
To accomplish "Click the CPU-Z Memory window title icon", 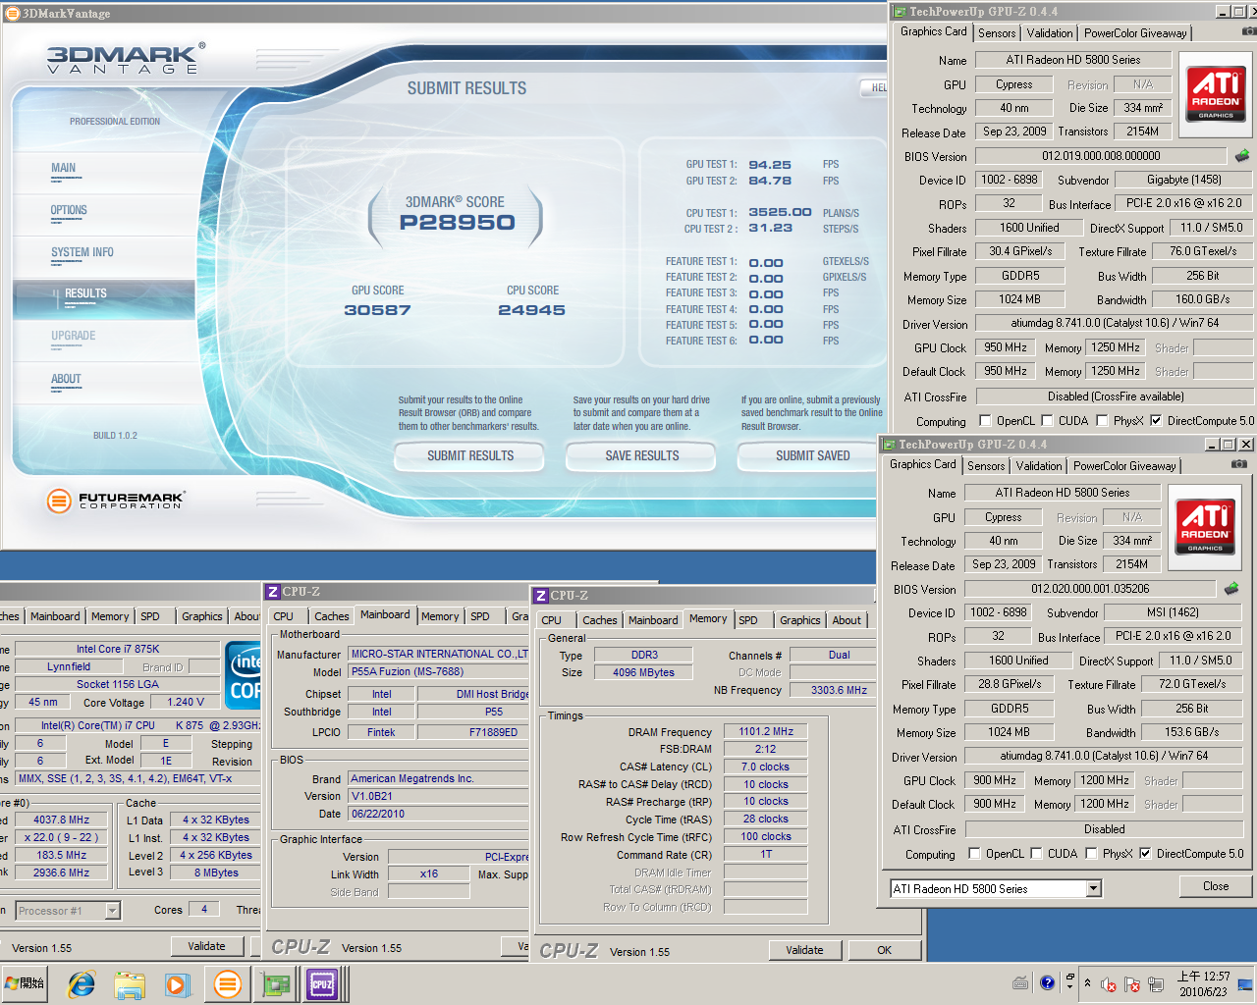I will 541,596.
